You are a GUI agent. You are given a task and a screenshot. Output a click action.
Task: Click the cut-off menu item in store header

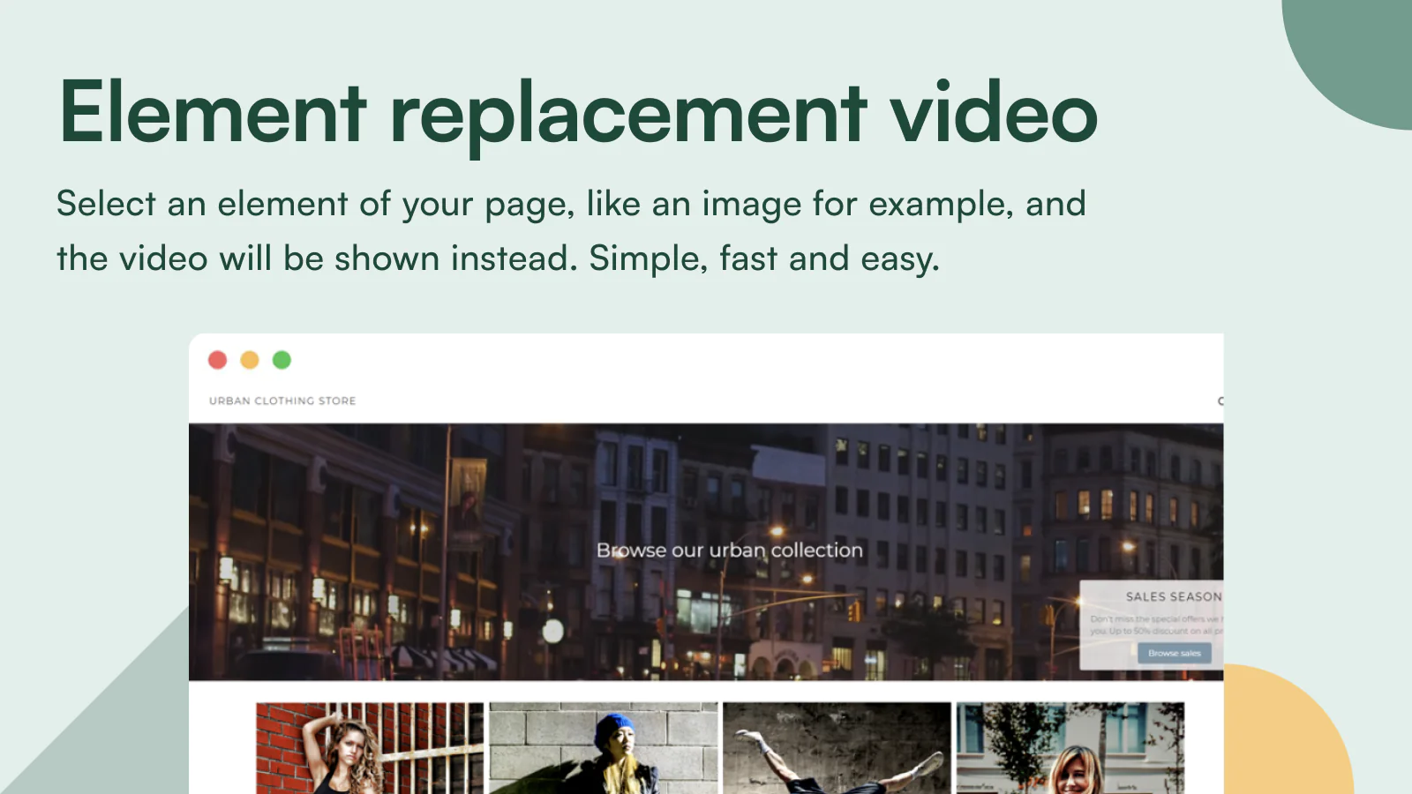(x=1220, y=401)
